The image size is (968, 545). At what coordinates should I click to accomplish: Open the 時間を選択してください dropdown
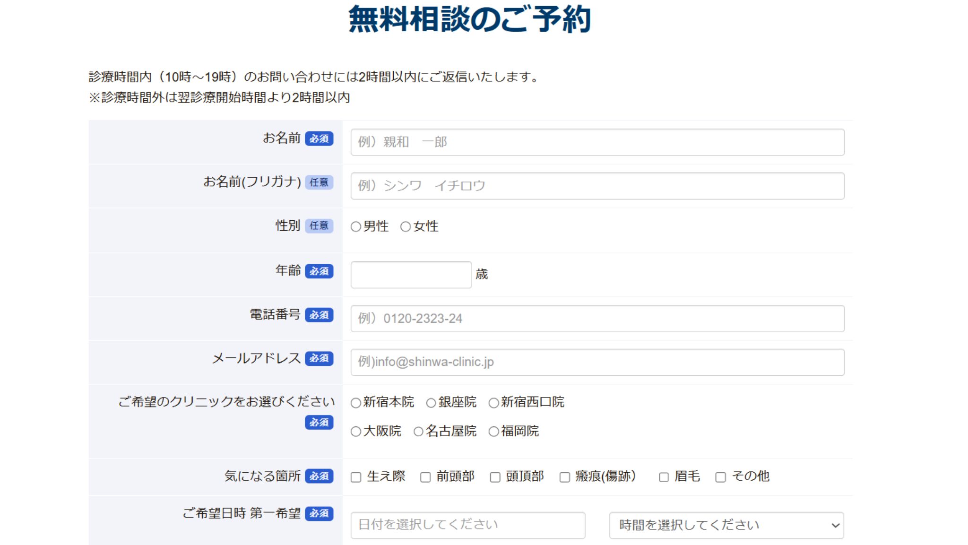coord(726,525)
